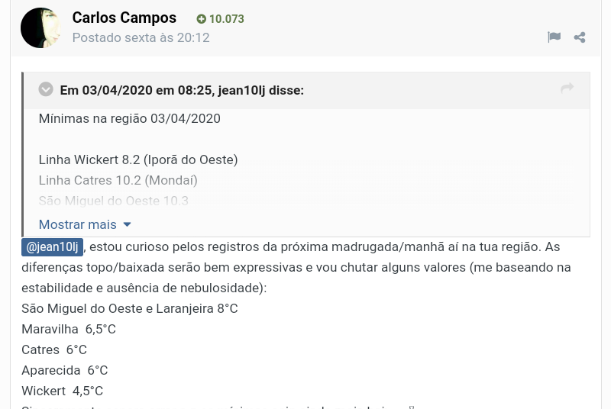Click the Wickert 4,5°C line
Screen dimensions: 611x409
point(62,391)
